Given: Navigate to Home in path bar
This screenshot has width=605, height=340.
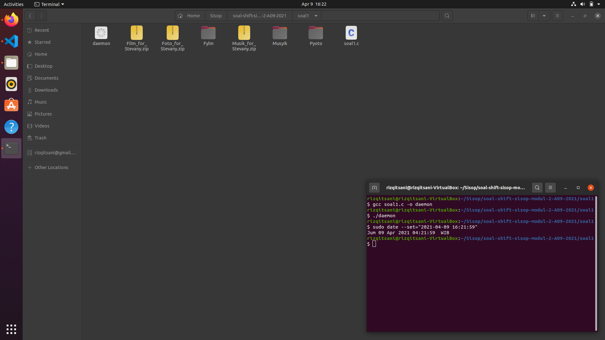Looking at the screenshot, I should [x=190, y=16].
